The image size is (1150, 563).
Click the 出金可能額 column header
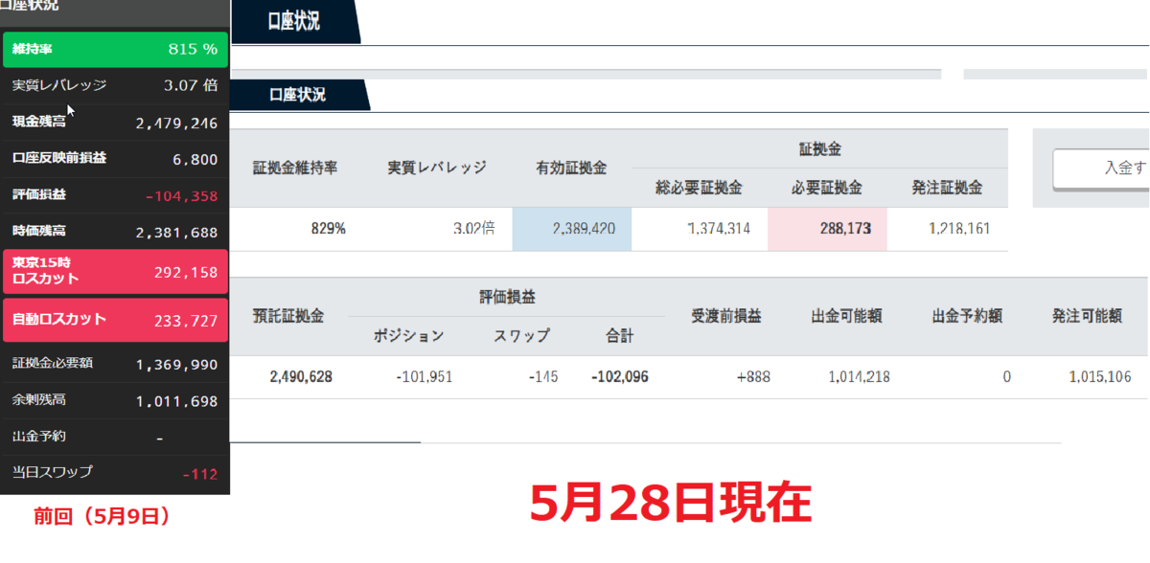pyautogui.click(x=846, y=316)
